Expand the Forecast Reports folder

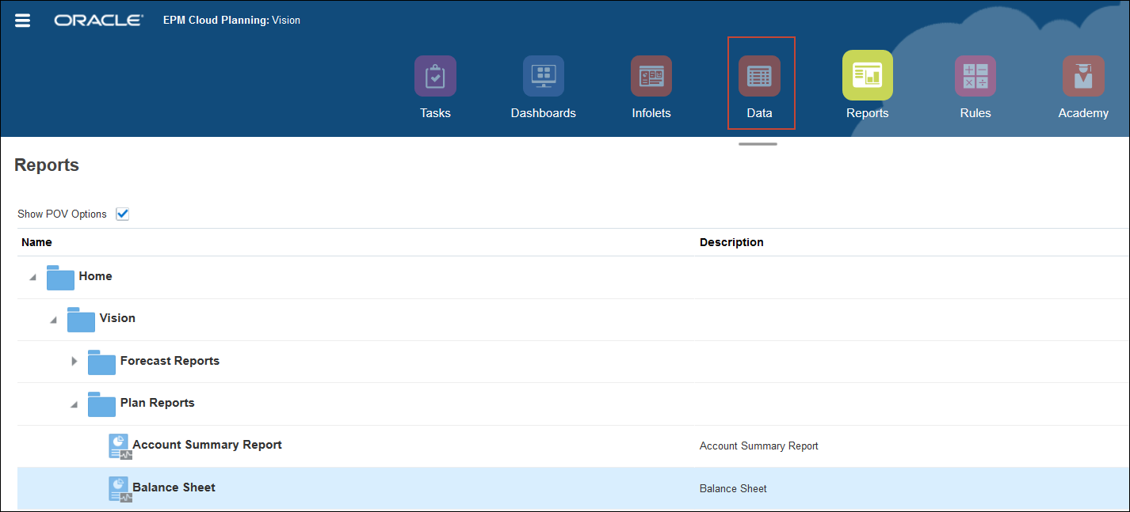[74, 362]
